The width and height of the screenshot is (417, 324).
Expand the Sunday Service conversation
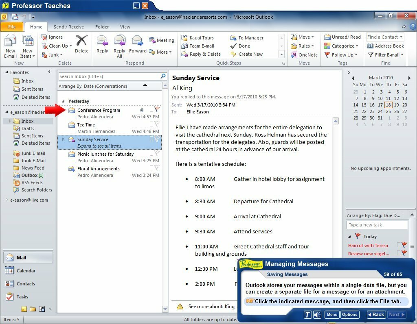pyautogui.click(x=63, y=139)
